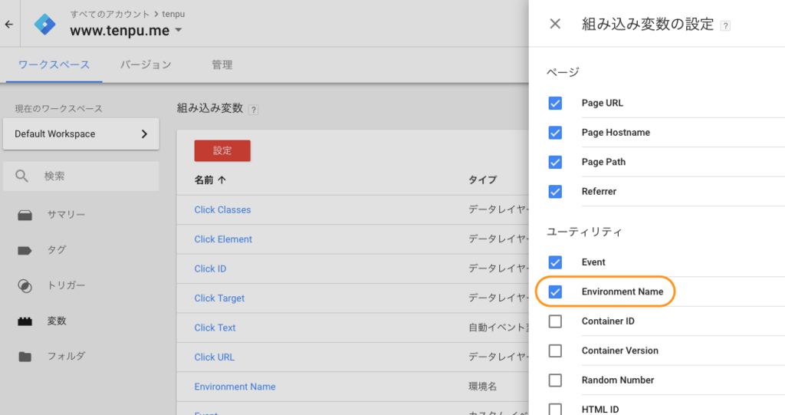Switch to the バージョン tab

click(x=146, y=64)
